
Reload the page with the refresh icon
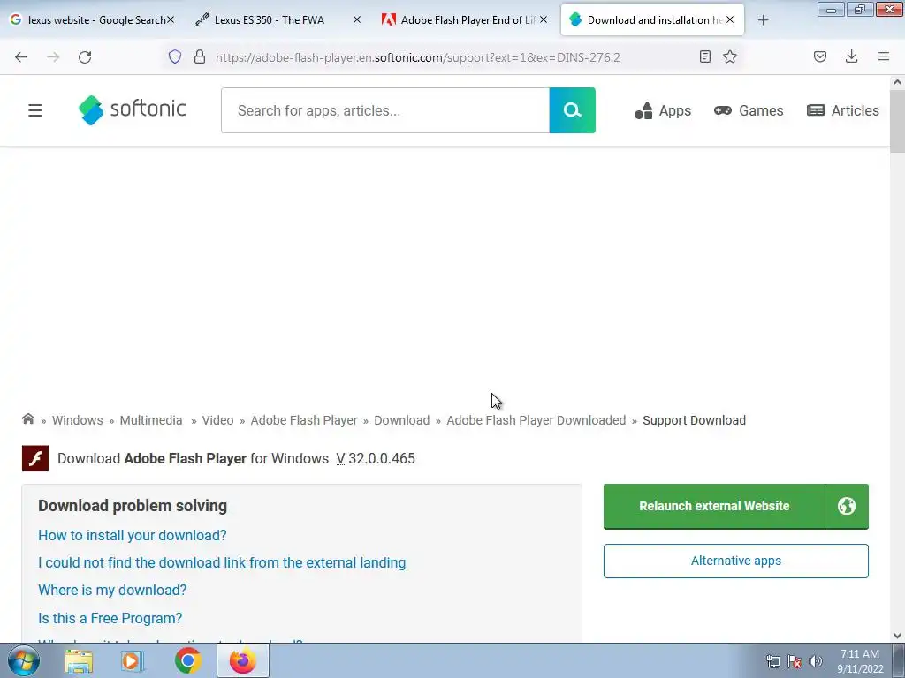[85, 57]
